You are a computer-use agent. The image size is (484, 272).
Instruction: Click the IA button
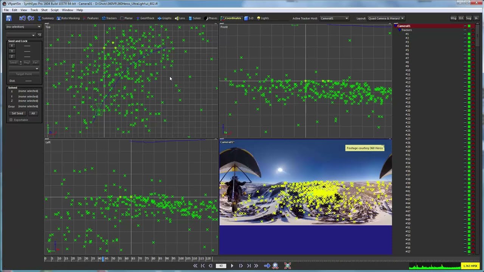(476, 18)
